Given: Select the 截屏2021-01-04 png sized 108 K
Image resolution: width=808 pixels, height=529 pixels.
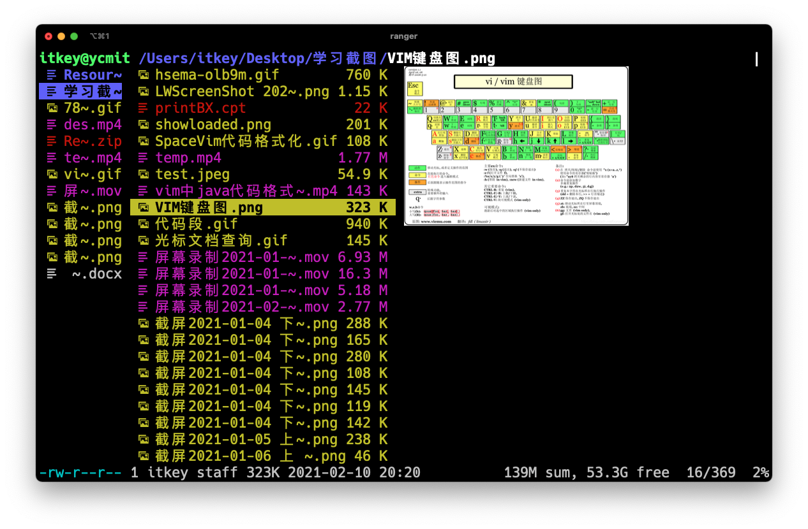Looking at the screenshot, I should pos(263,373).
